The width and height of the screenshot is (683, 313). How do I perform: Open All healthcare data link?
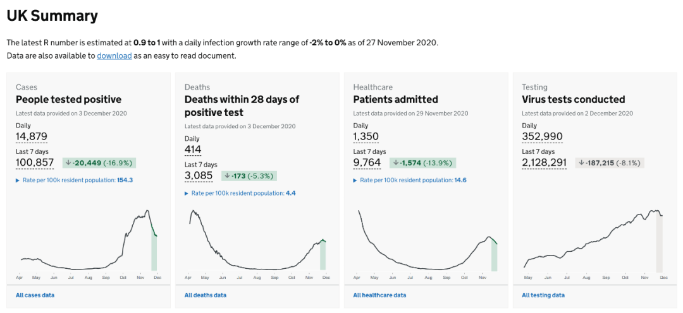(x=379, y=295)
